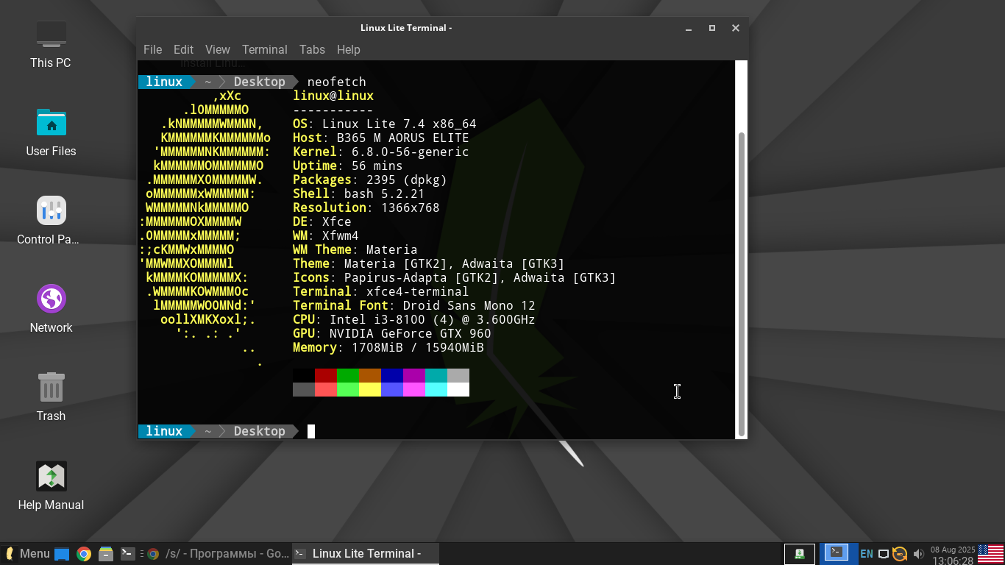This screenshot has height=565, width=1005.
Task: Click the '1708MiB / 15940MiB' memory text
Action: 418,347
